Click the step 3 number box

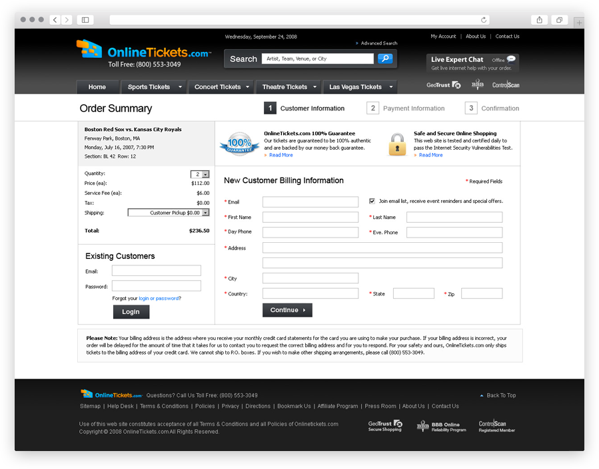point(471,108)
